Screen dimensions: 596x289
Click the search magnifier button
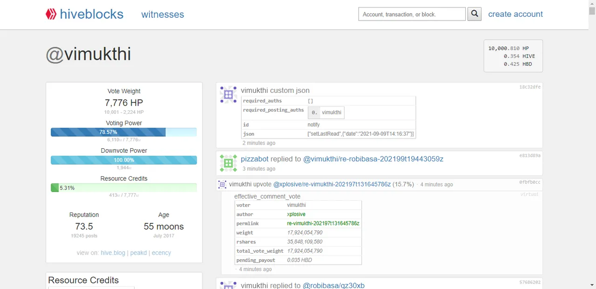pyautogui.click(x=474, y=14)
